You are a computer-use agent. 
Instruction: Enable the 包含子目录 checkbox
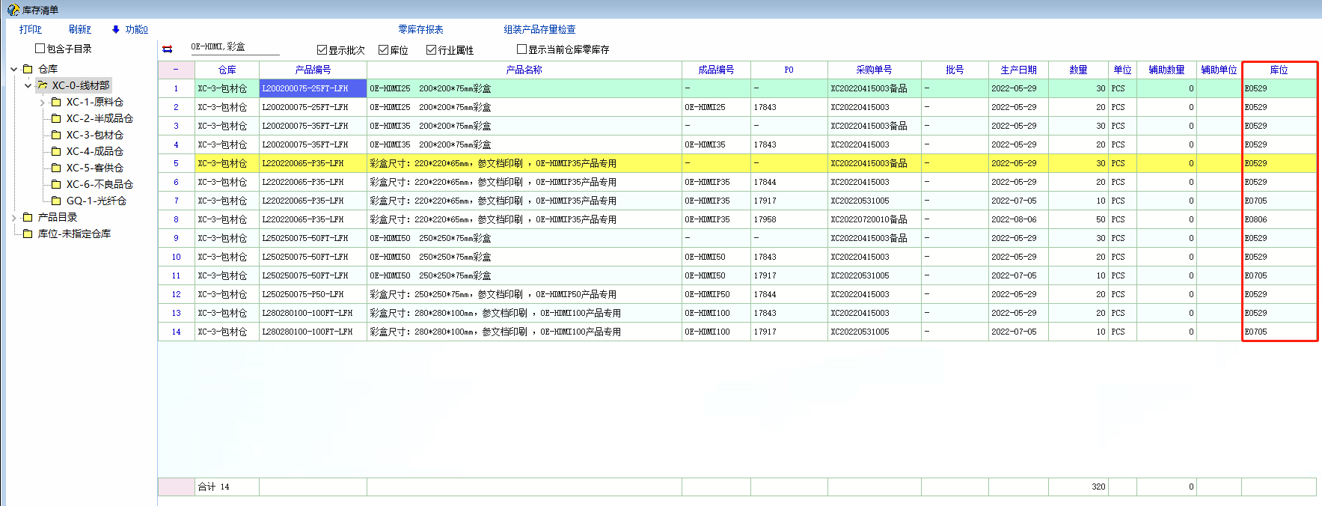40,49
